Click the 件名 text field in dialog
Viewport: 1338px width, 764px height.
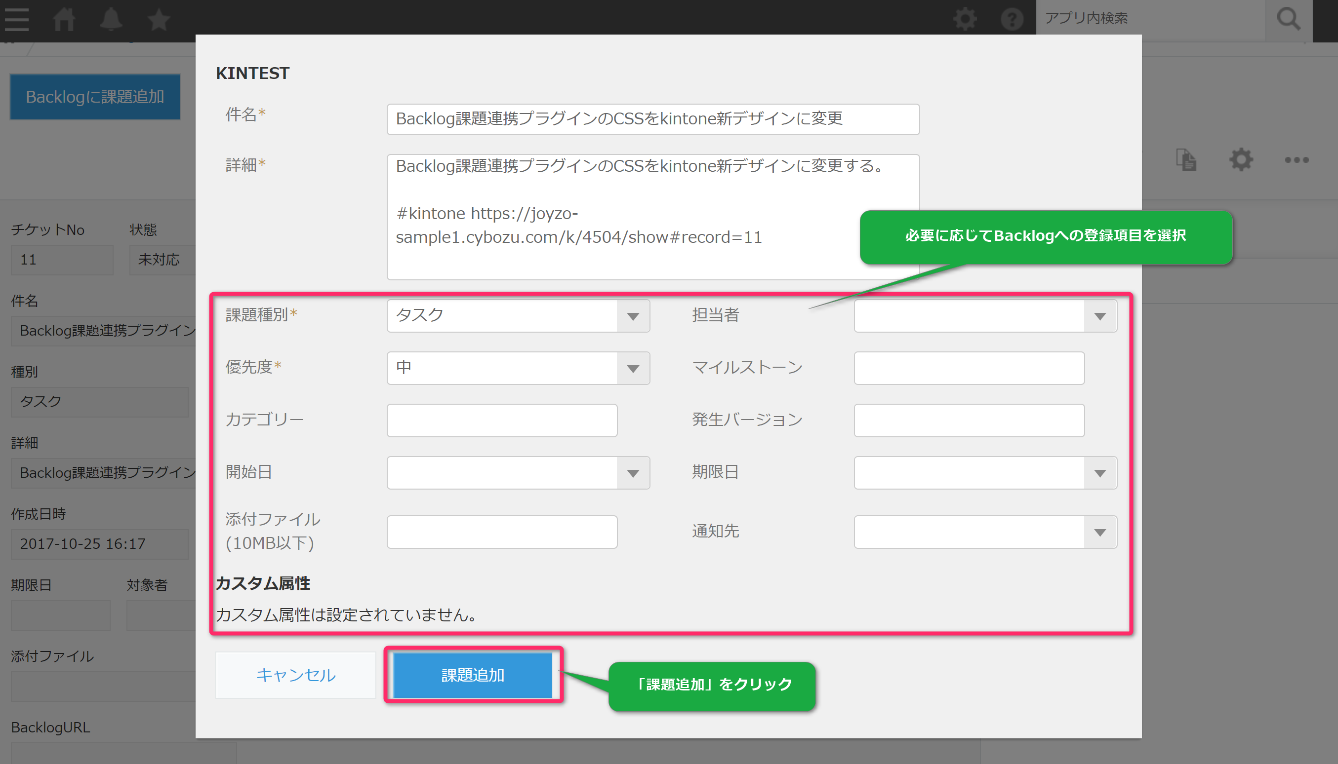click(x=653, y=119)
